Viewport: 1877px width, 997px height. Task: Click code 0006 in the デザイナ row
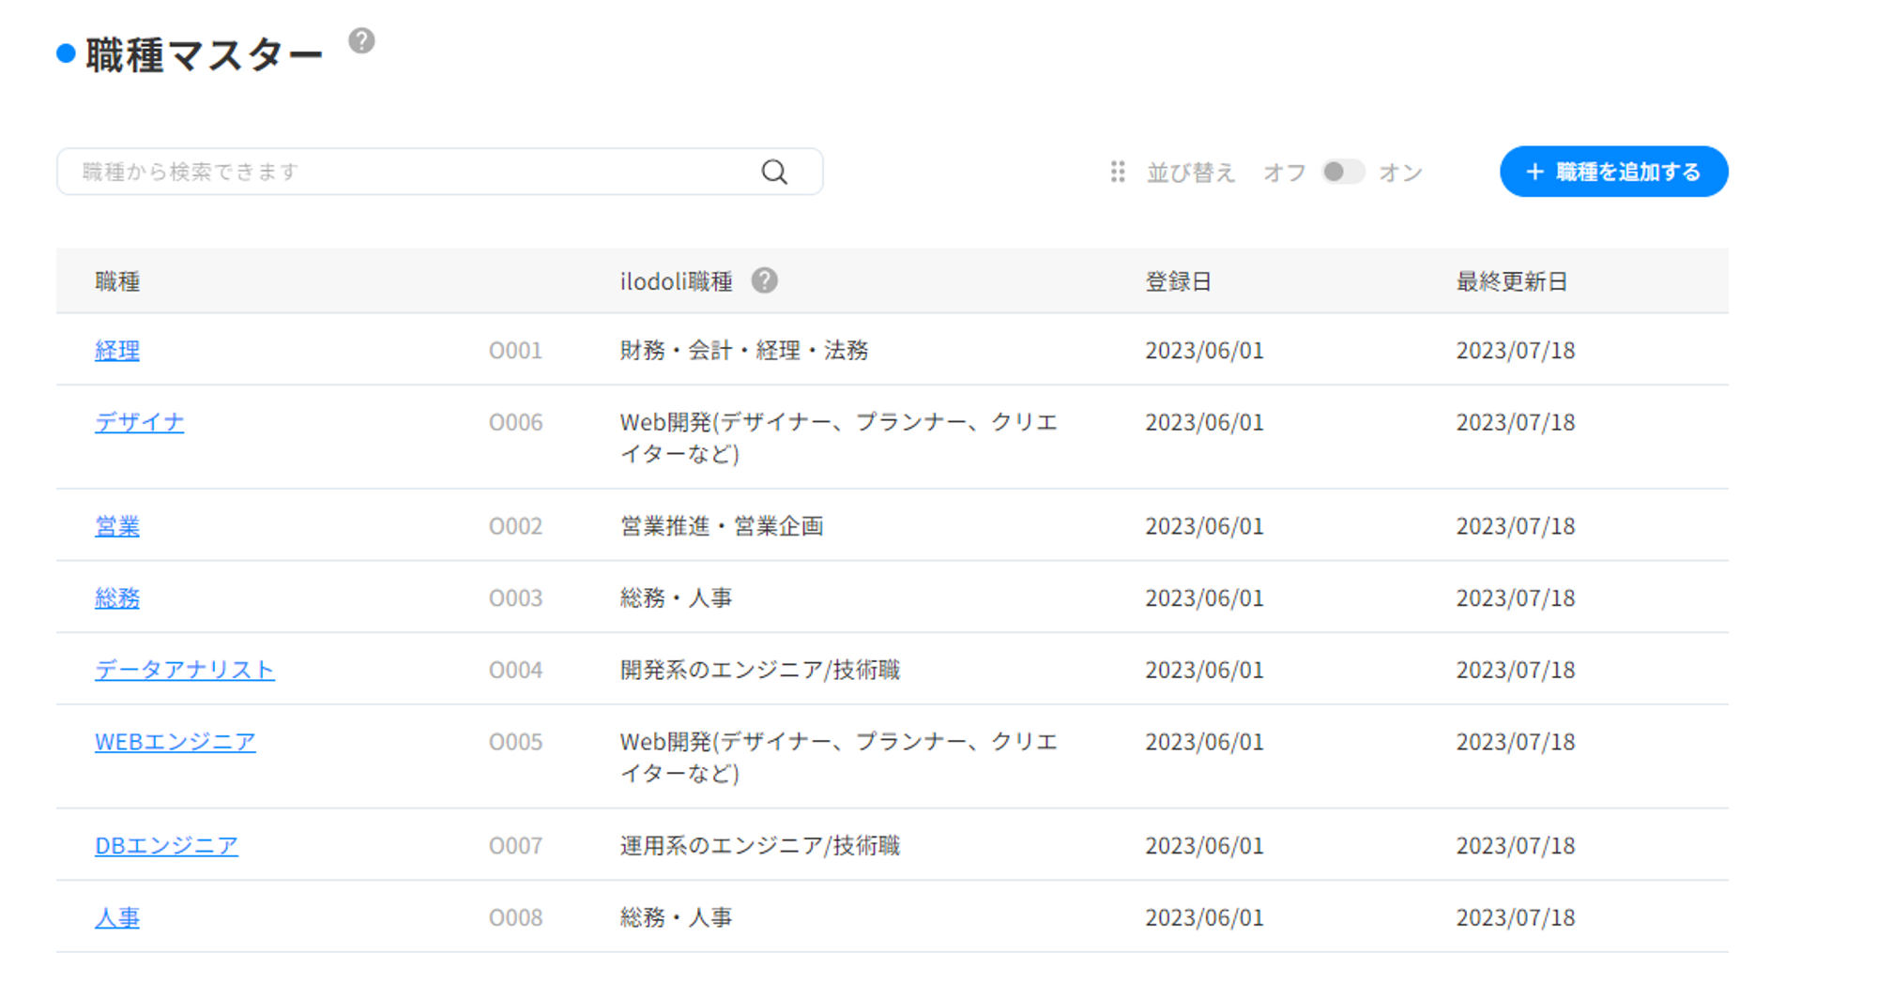coord(515,422)
